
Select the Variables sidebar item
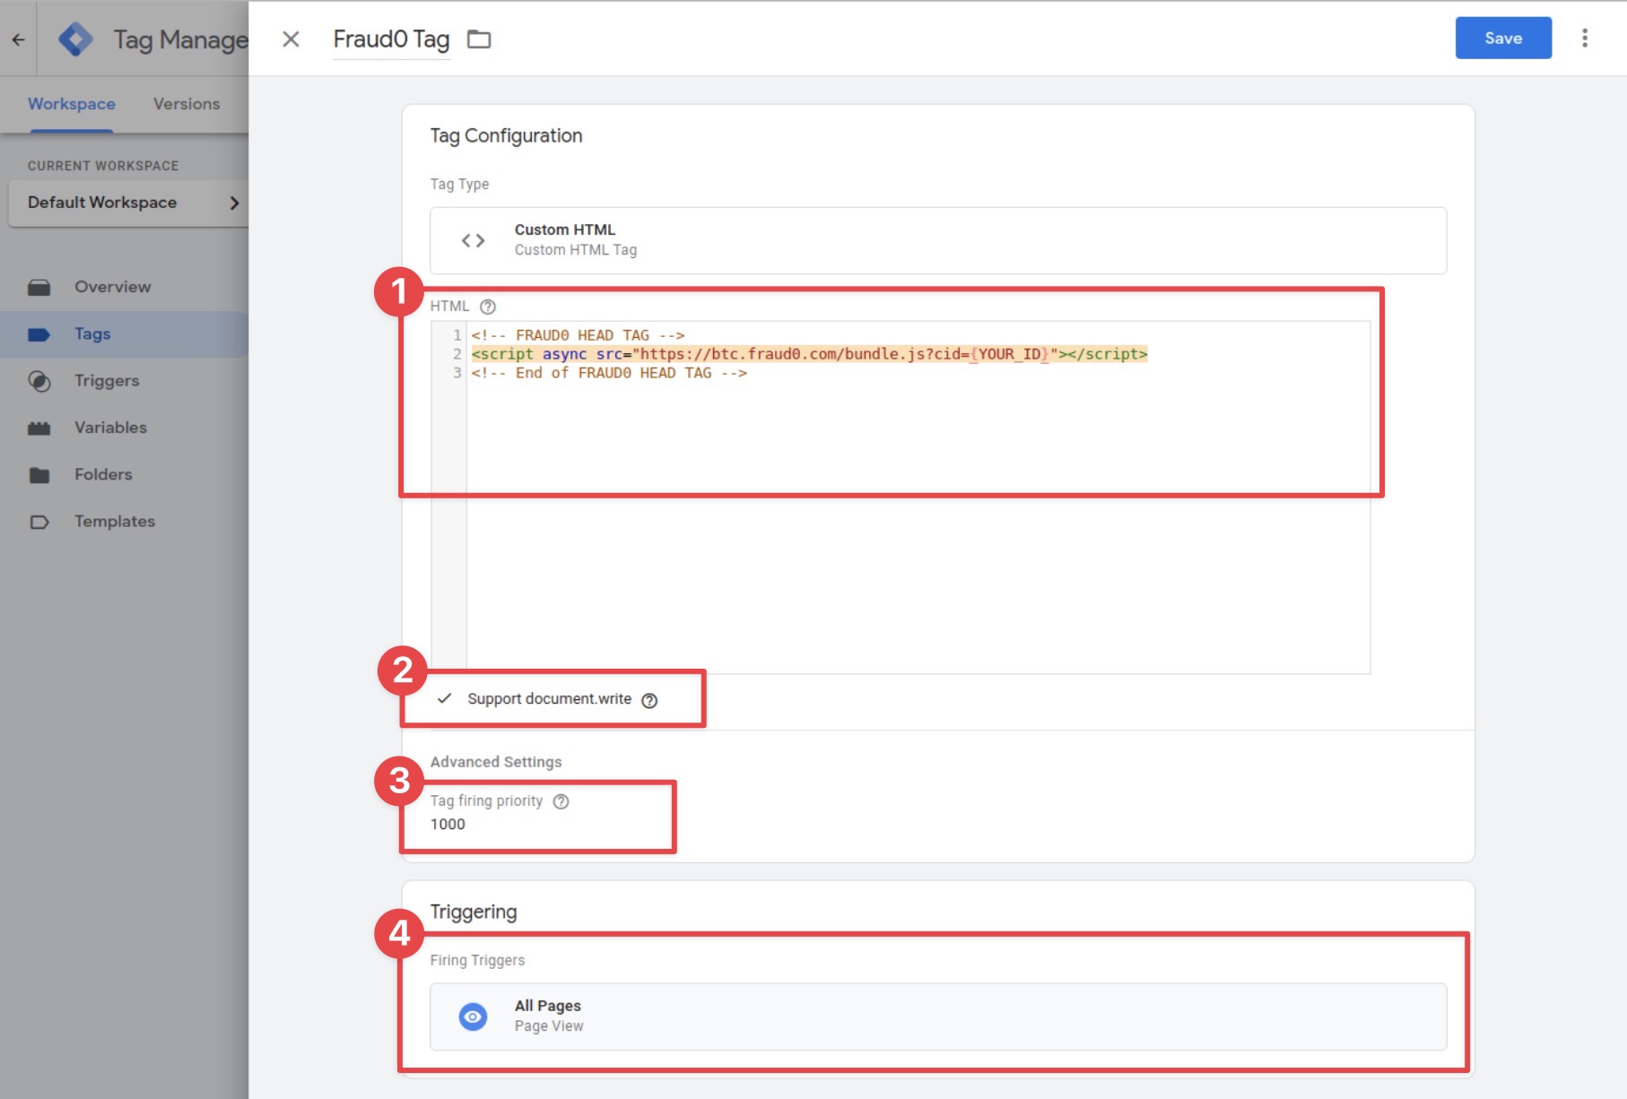(x=110, y=428)
